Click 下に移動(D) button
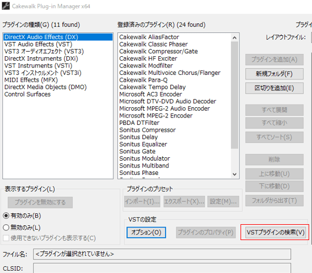The image size is (312, 273). pyautogui.click(x=275, y=186)
